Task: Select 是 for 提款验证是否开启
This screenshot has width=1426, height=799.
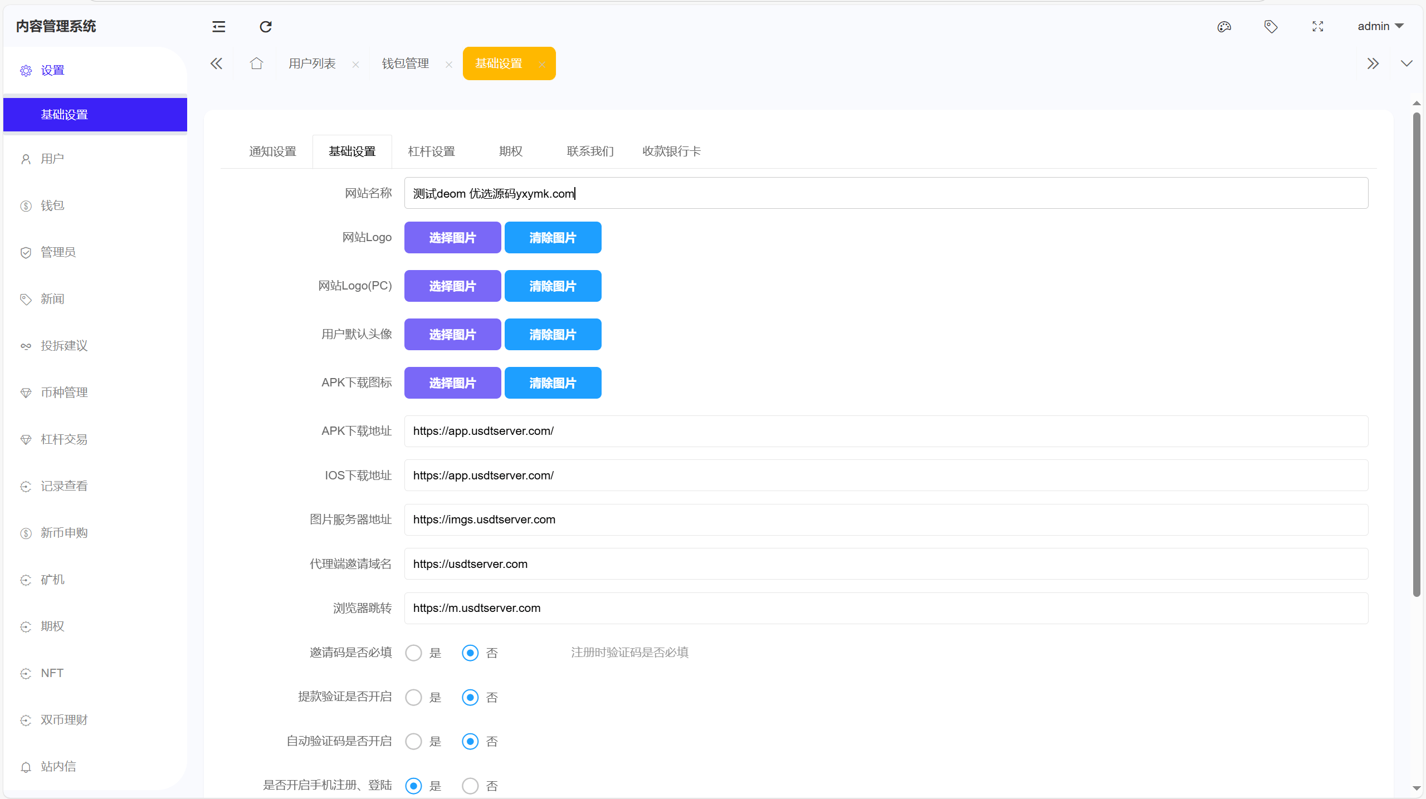Action: [413, 697]
